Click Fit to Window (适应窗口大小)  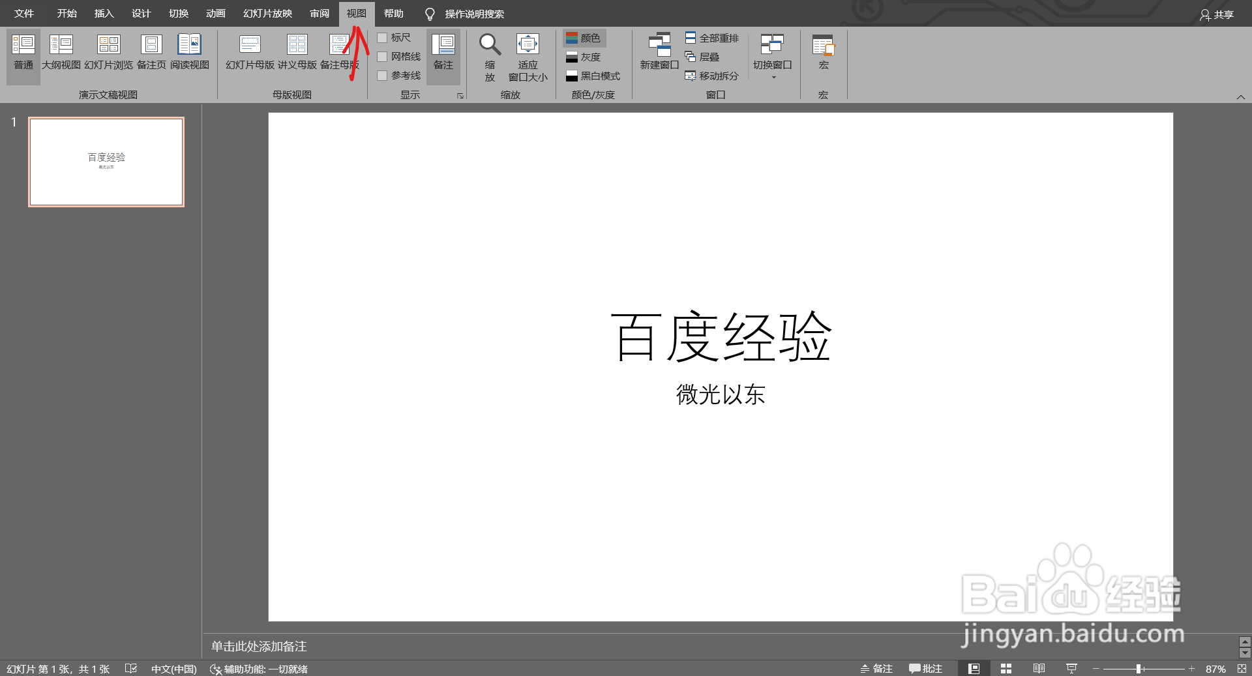(528, 57)
